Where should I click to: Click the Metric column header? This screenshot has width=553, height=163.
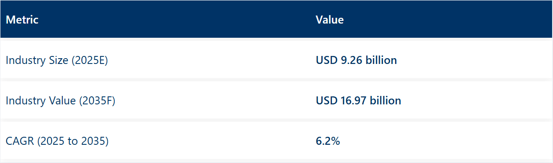(x=22, y=20)
